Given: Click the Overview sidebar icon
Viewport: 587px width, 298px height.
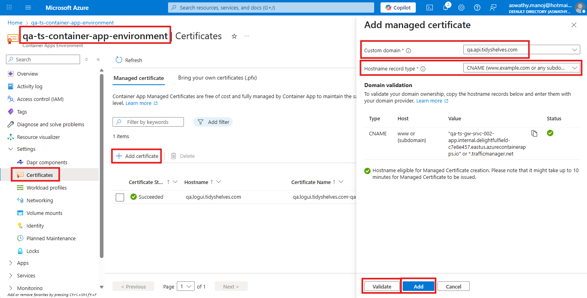Looking at the screenshot, I should (11, 74).
